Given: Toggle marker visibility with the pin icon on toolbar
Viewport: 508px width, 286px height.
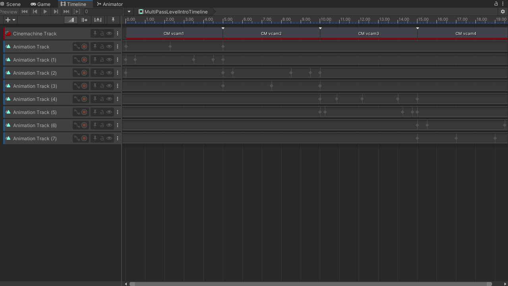Looking at the screenshot, I should pyautogui.click(x=113, y=20).
